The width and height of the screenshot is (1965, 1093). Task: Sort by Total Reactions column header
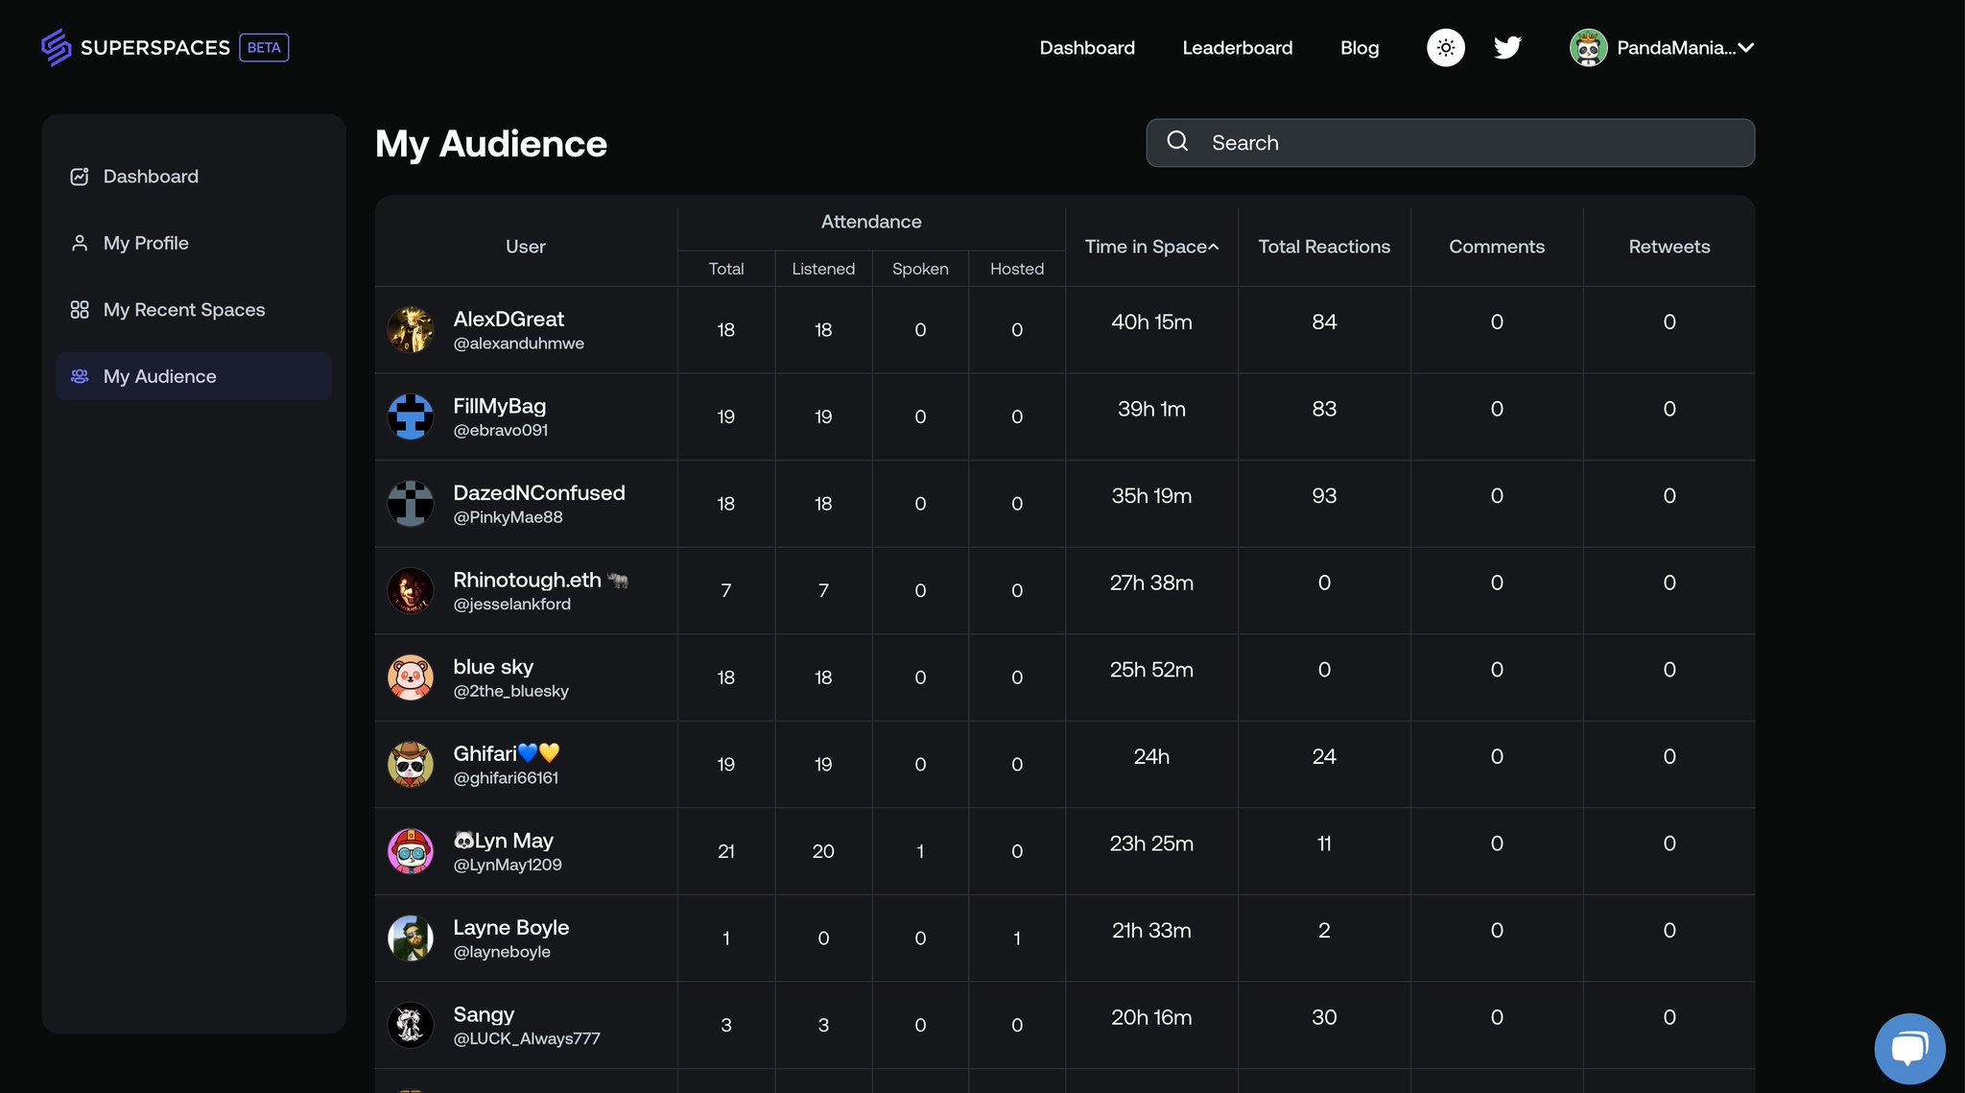[1323, 247]
